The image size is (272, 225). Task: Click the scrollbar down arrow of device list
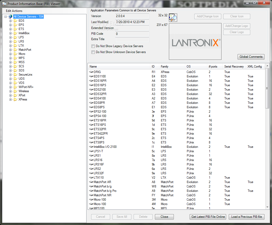267,207
